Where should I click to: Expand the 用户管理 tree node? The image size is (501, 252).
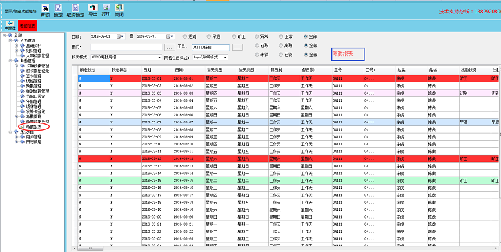[x=17, y=137]
